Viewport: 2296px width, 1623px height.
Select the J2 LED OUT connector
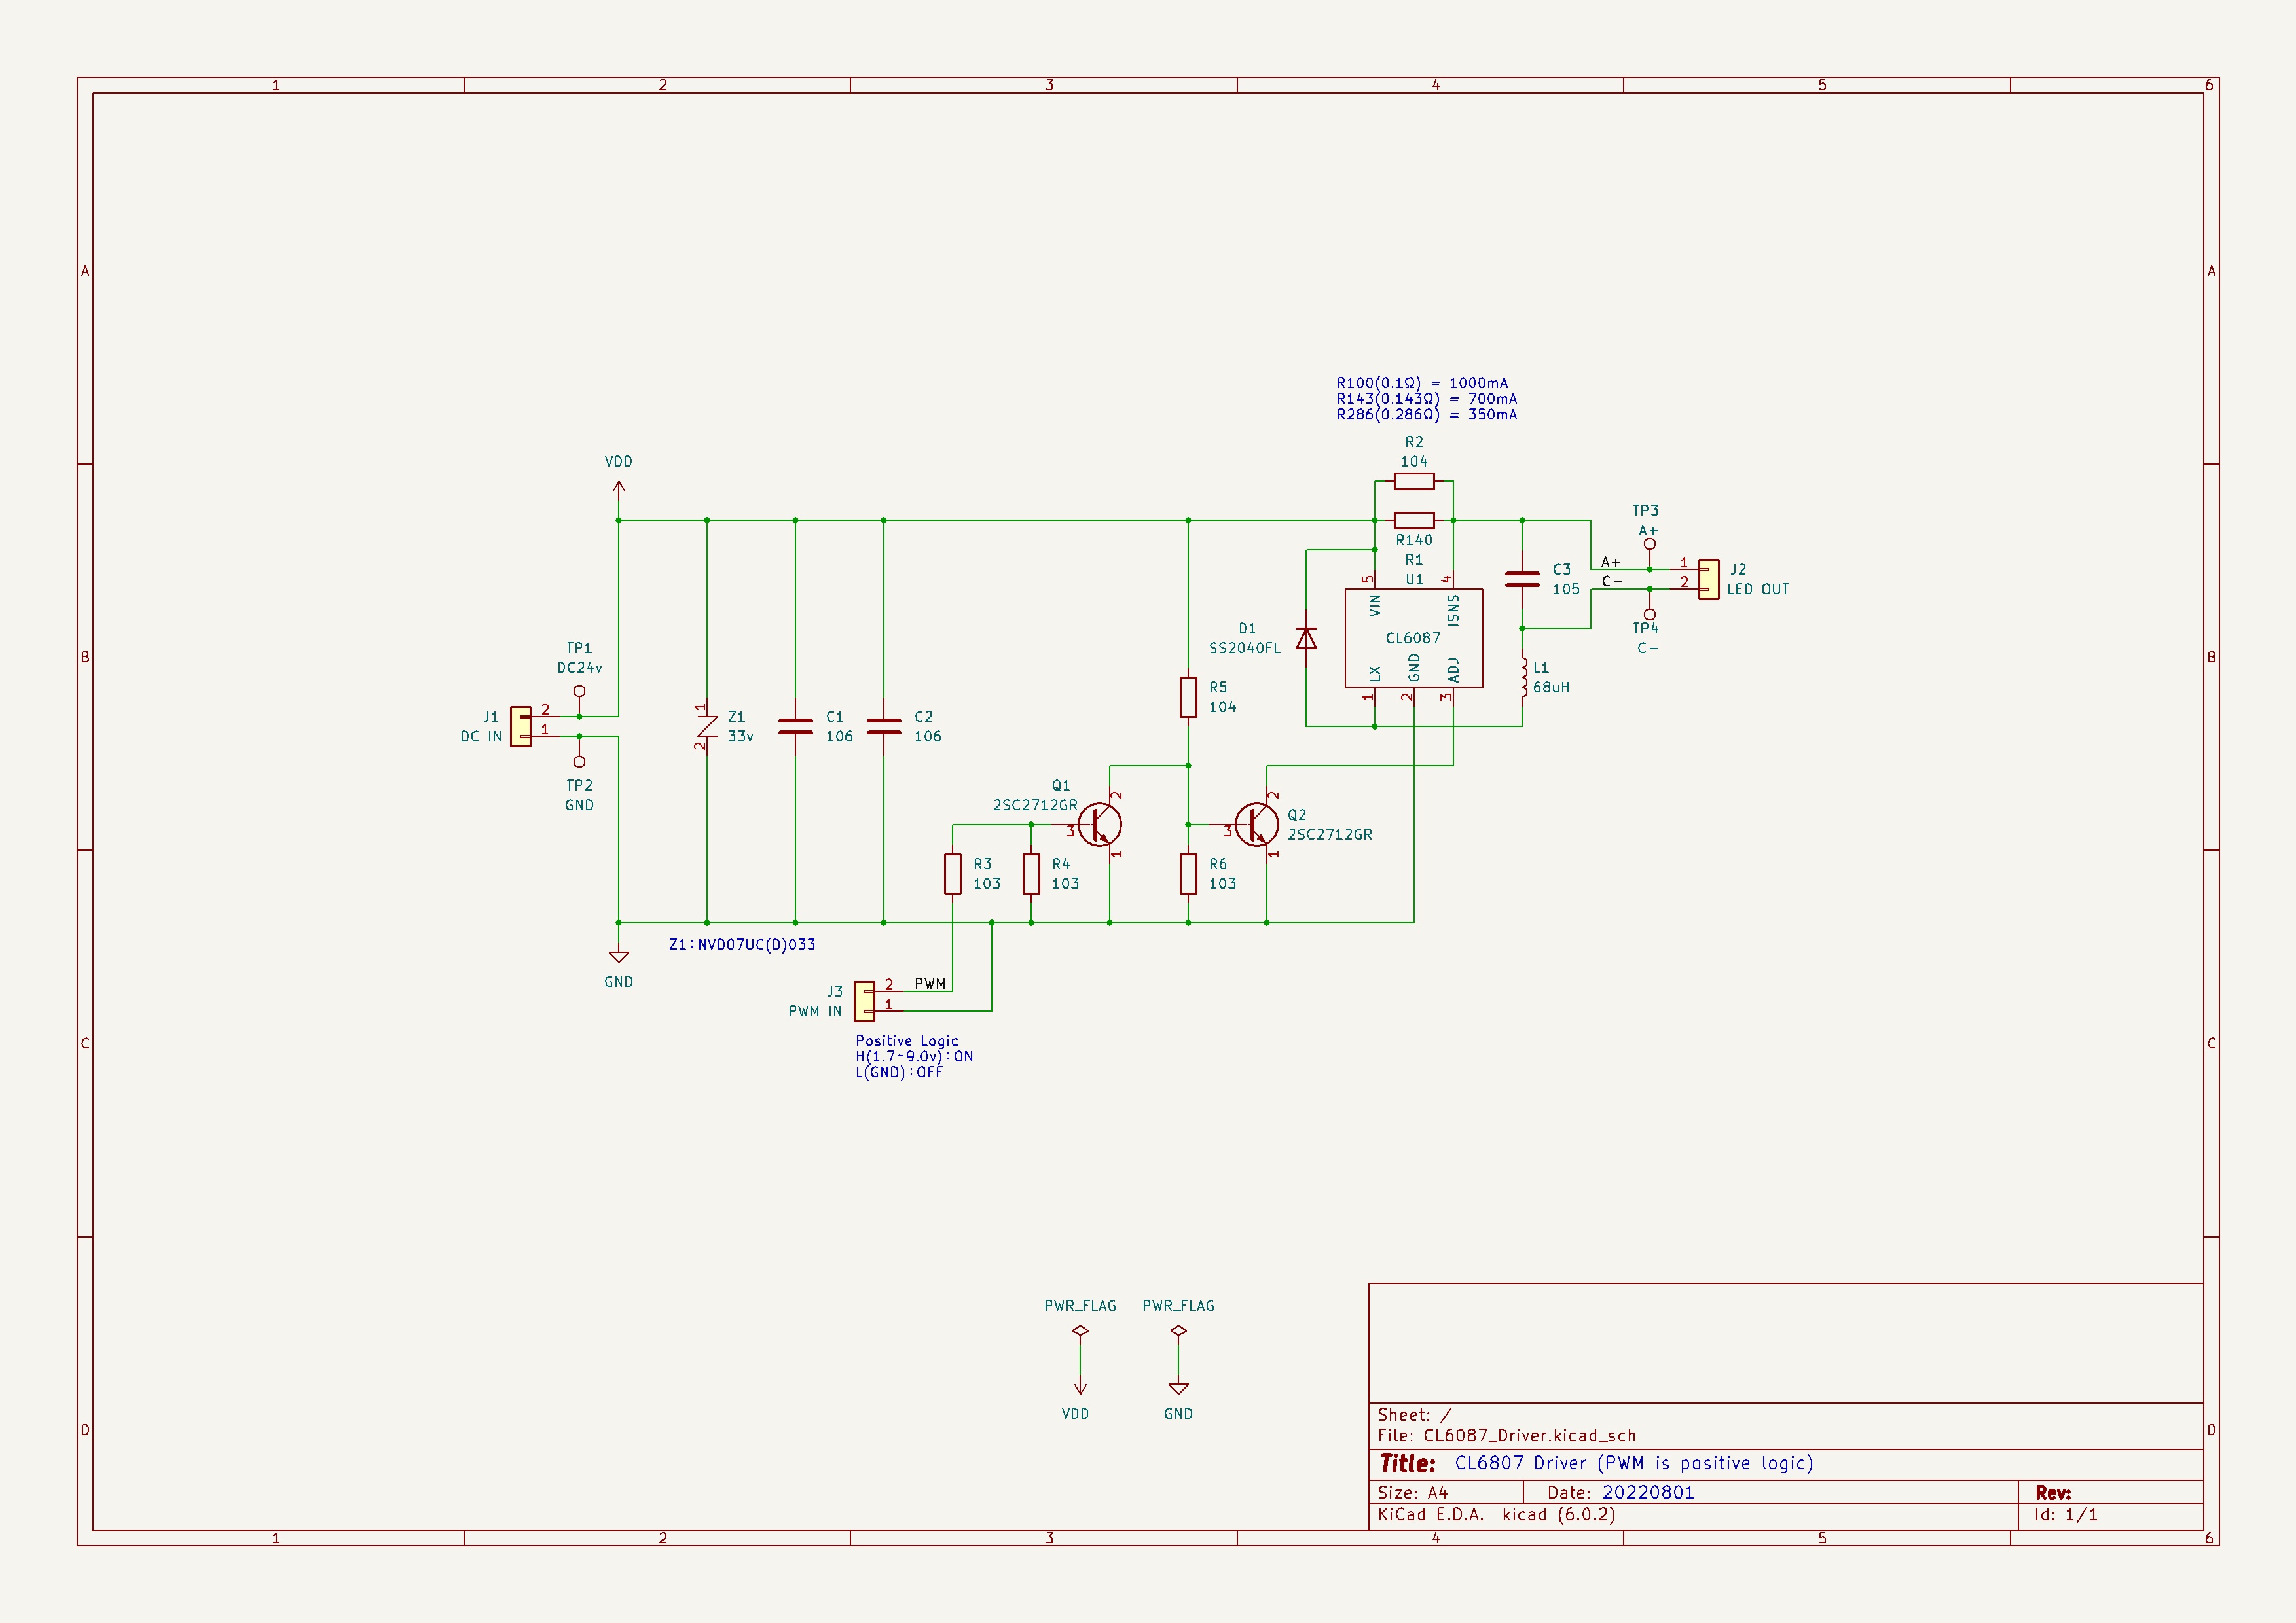[x=1709, y=579]
